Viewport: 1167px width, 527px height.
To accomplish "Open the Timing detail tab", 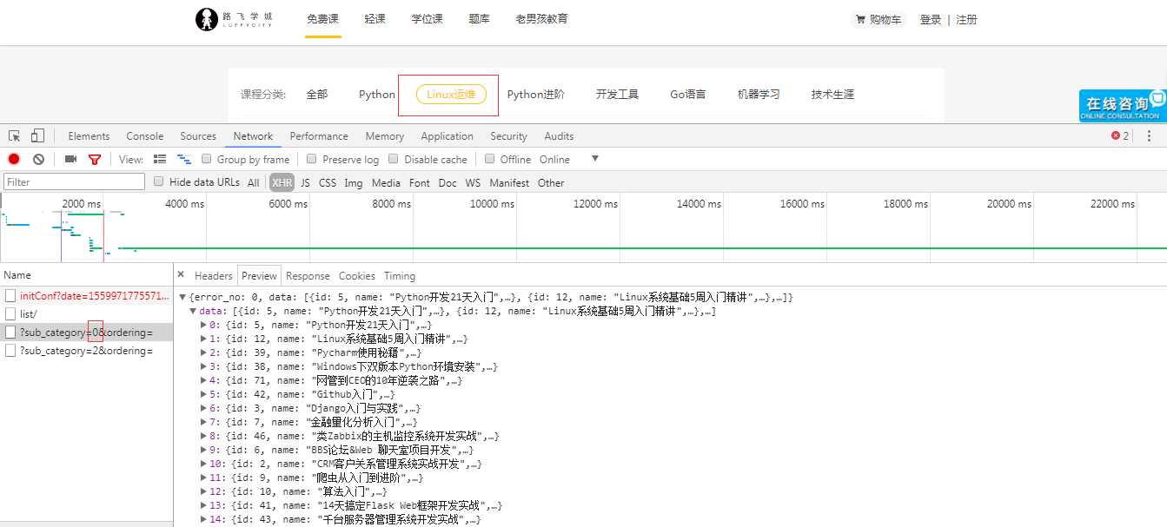I will pos(400,275).
